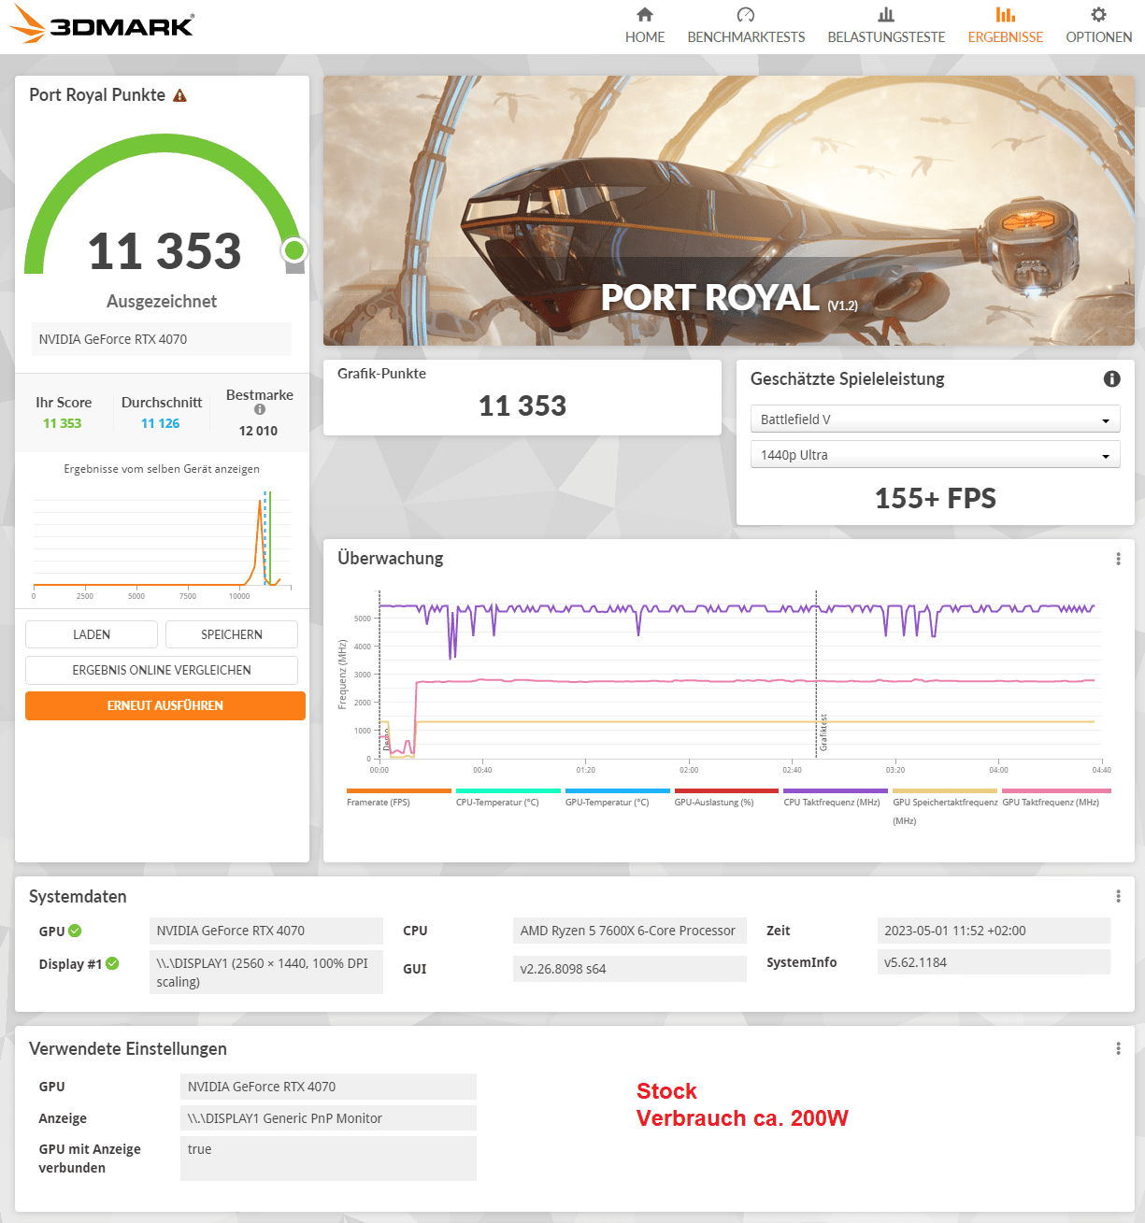The width and height of the screenshot is (1145, 1223).
Task: Click Ergebnisse vom selben Gerät anzeigen
Action: (x=162, y=469)
